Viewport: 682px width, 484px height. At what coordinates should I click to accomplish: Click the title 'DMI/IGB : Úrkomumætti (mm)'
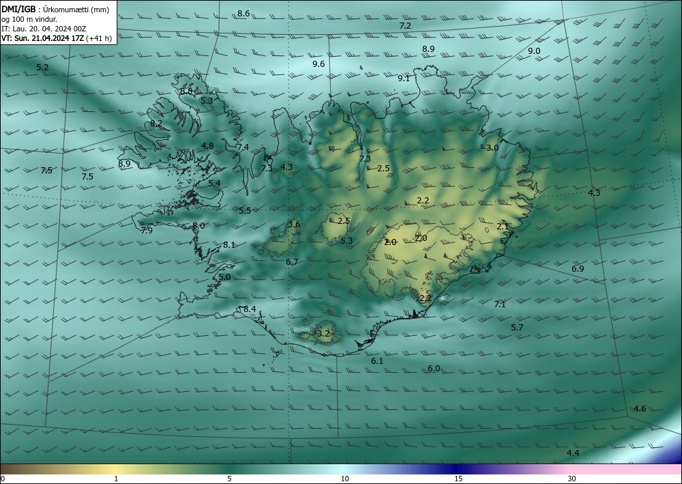(x=55, y=10)
